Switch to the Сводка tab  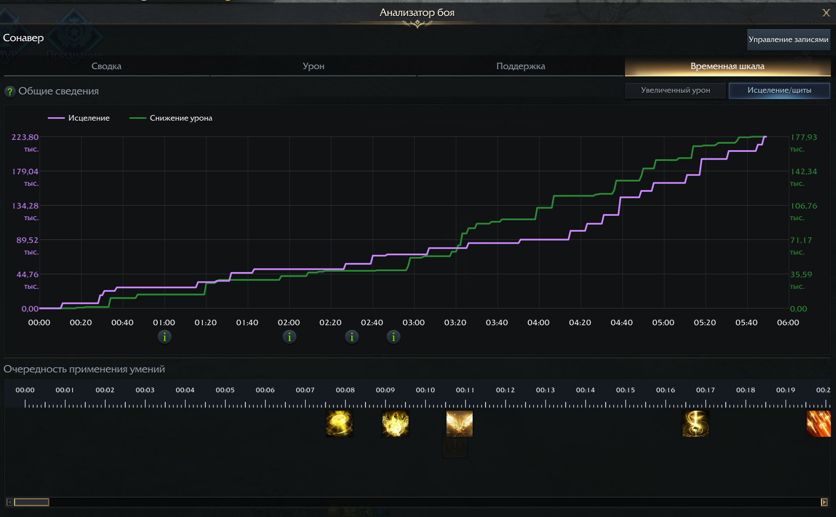pos(106,66)
